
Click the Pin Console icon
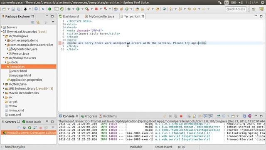click(x=218, y=116)
